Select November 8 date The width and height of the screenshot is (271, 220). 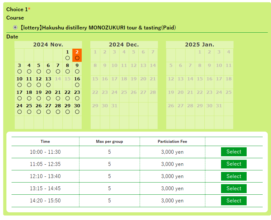[x=67, y=69]
